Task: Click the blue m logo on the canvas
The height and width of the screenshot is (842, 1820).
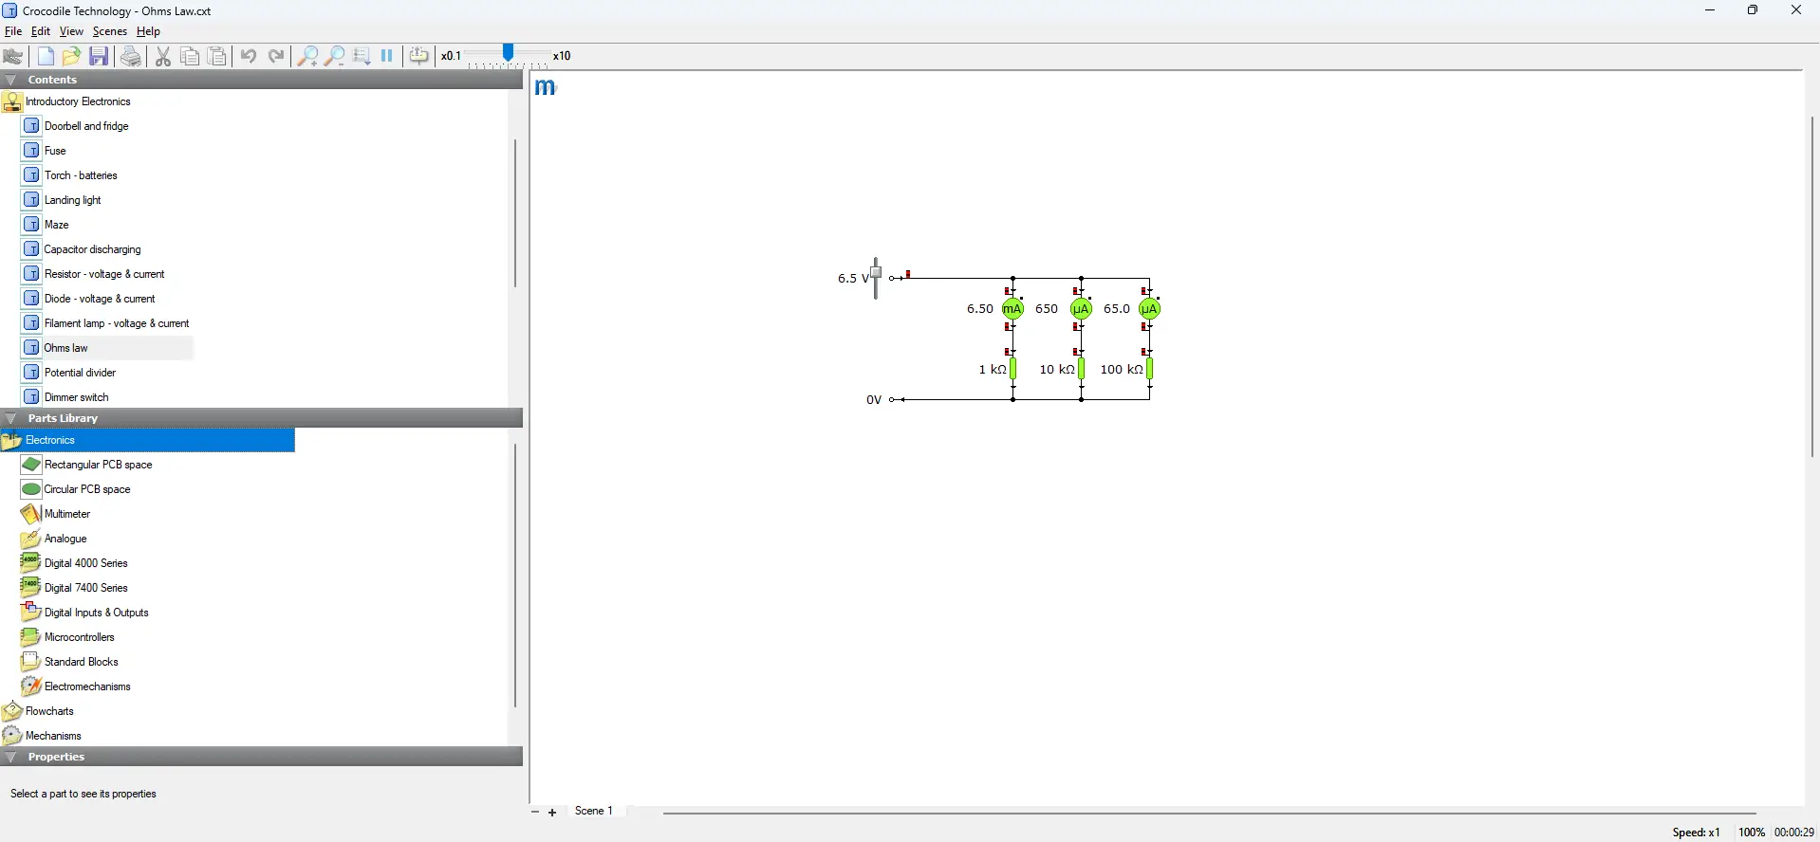Action: (546, 88)
